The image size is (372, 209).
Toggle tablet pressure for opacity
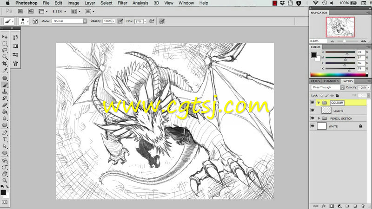click(120, 21)
